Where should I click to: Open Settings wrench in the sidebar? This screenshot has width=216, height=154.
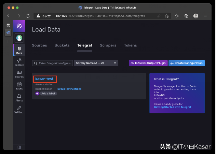click(19, 110)
